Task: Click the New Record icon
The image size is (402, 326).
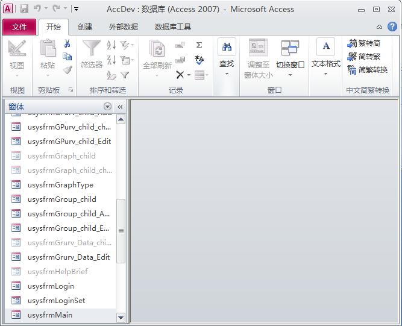Action: [180, 45]
